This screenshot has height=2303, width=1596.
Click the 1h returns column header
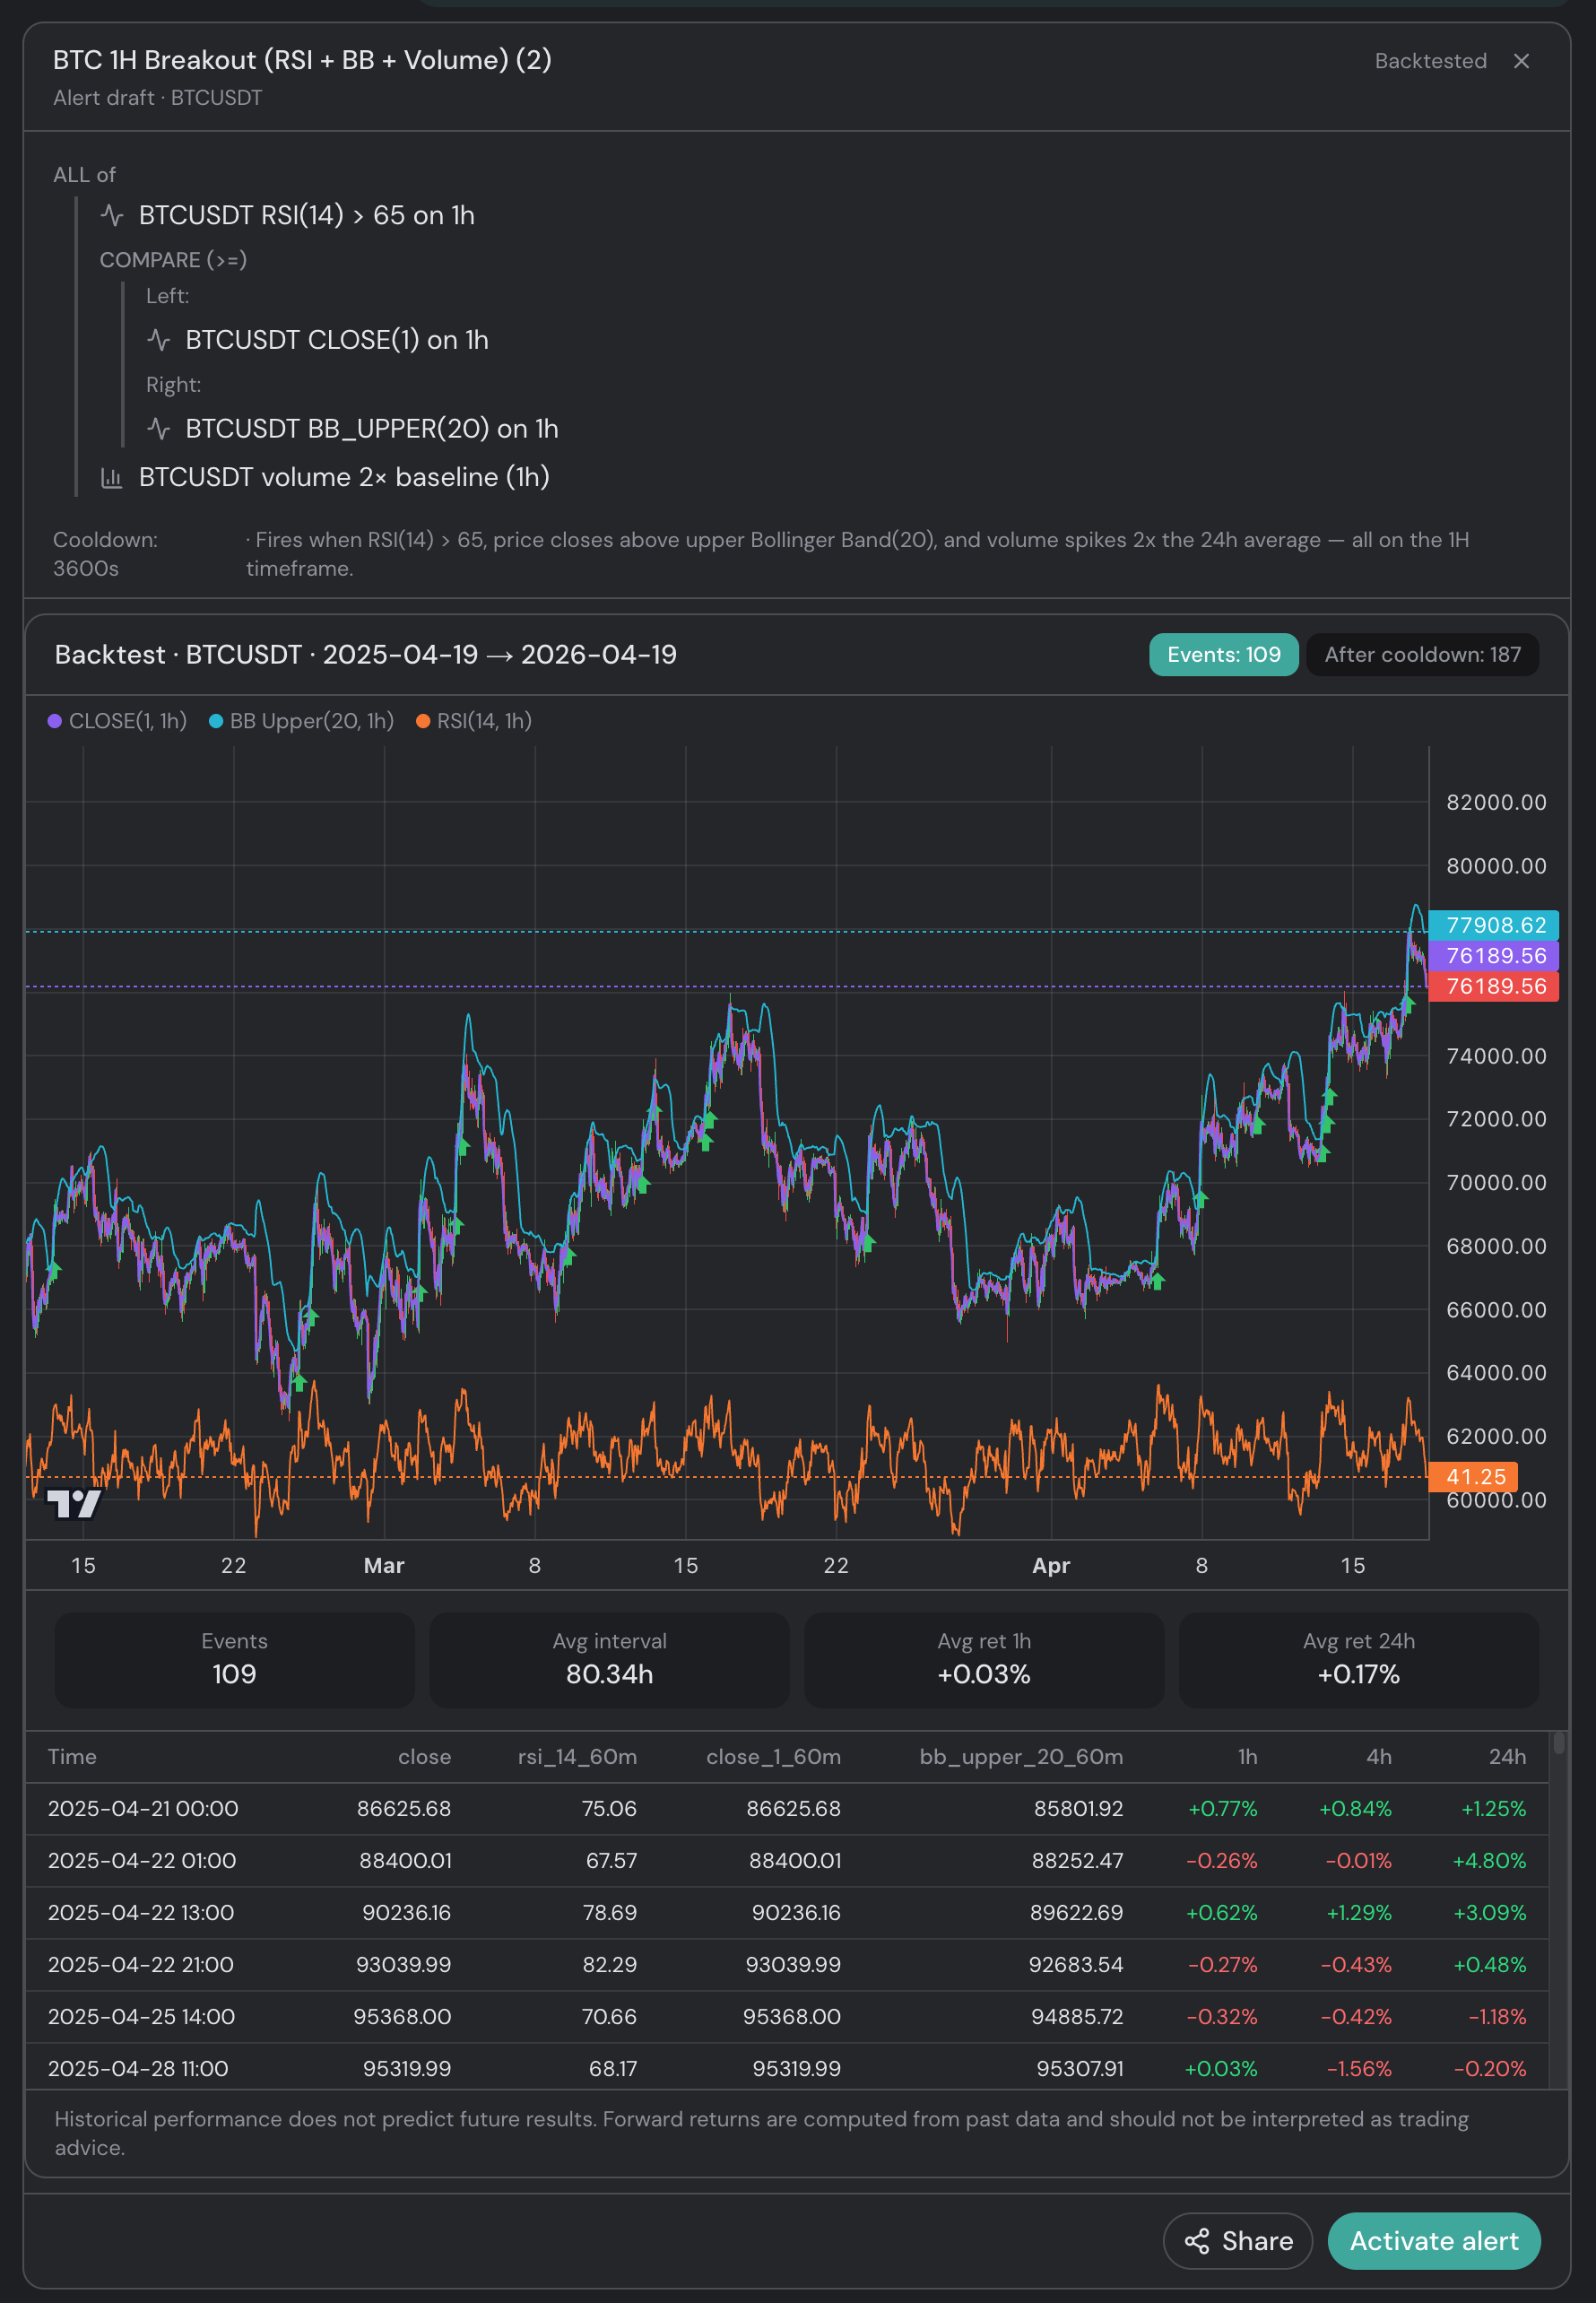pos(1247,1757)
